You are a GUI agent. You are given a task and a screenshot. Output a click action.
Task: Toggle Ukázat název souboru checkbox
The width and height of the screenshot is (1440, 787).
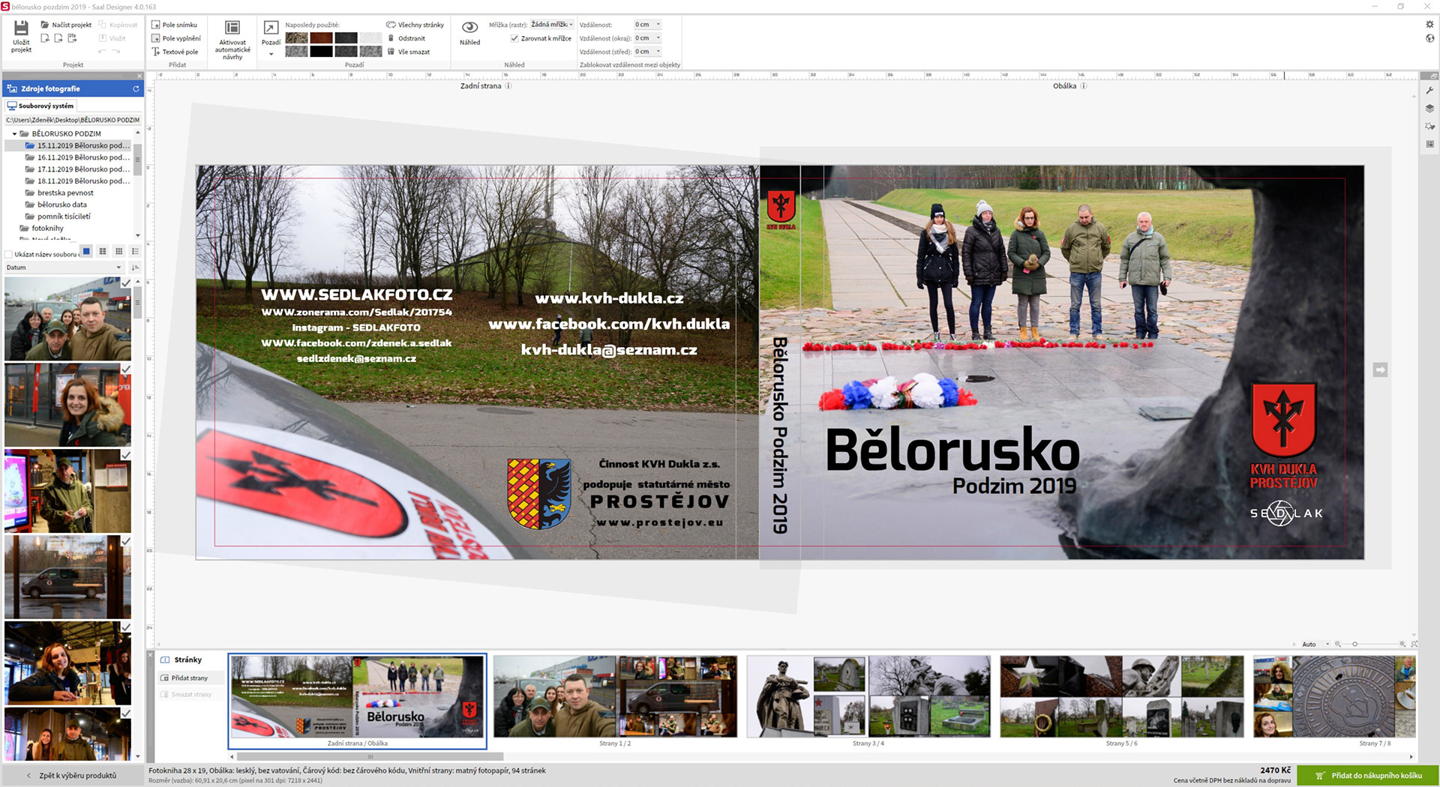[x=9, y=254]
